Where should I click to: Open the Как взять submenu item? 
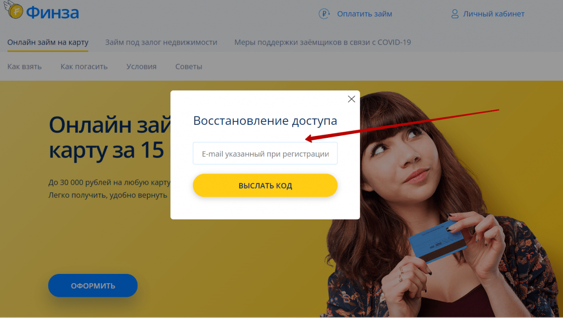pos(24,67)
